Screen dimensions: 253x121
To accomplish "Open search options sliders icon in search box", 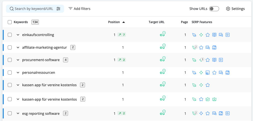I will tap(58, 9).
